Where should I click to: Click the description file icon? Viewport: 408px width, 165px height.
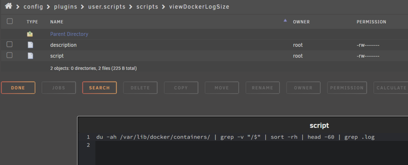click(31, 45)
